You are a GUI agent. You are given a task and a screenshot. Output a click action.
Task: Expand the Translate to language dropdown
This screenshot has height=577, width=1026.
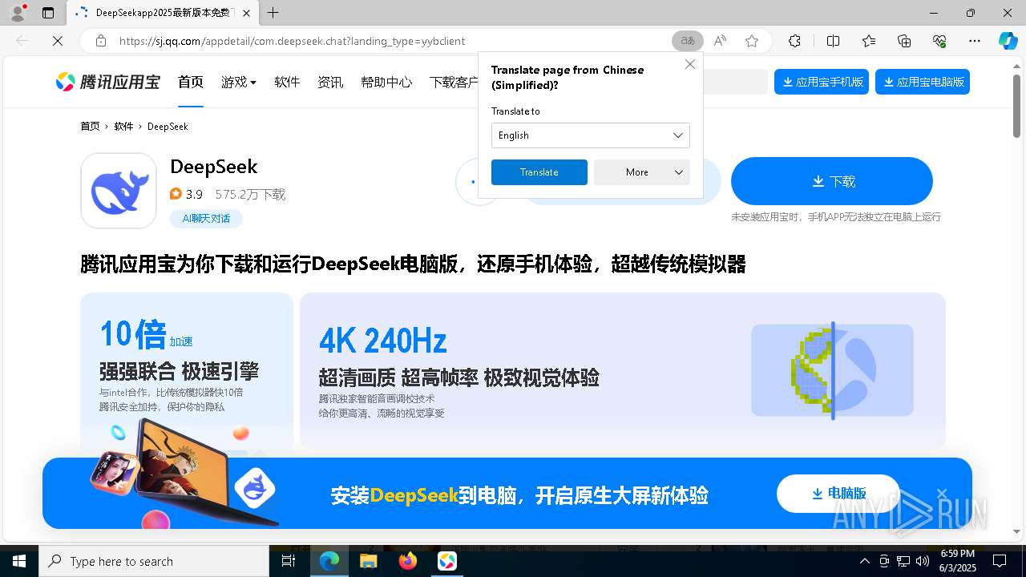(591, 135)
